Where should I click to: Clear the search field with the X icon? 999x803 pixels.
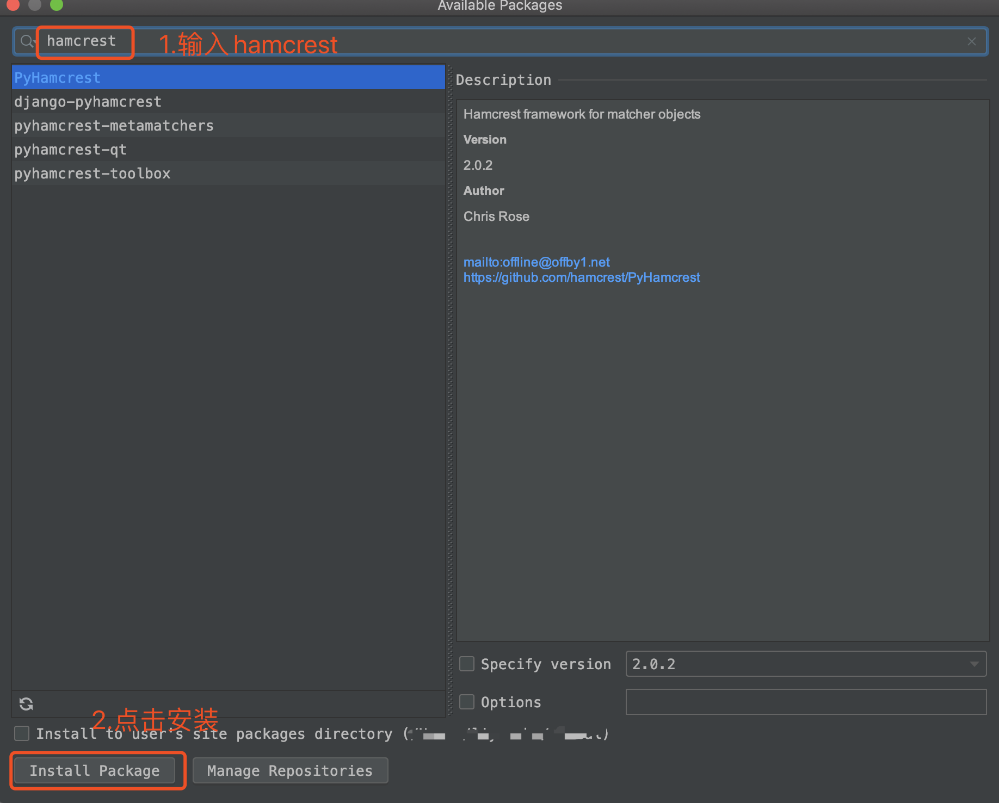[972, 41]
